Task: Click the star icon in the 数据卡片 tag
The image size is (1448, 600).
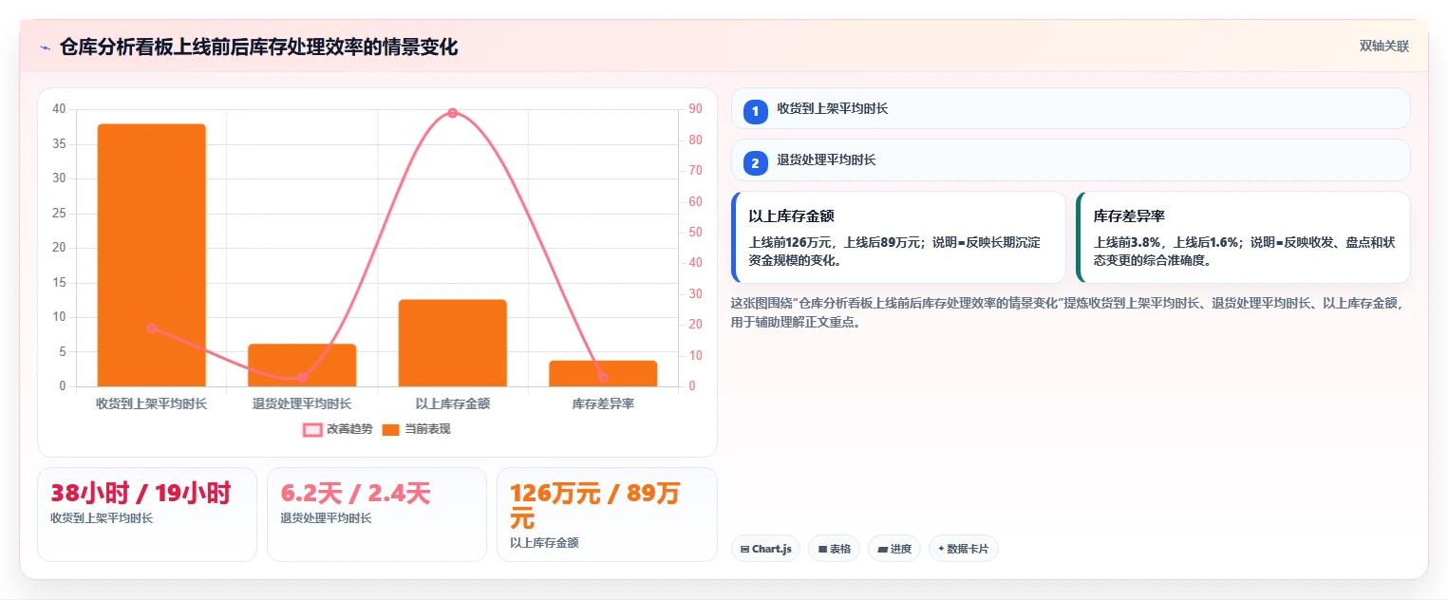Action: (x=941, y=549)
